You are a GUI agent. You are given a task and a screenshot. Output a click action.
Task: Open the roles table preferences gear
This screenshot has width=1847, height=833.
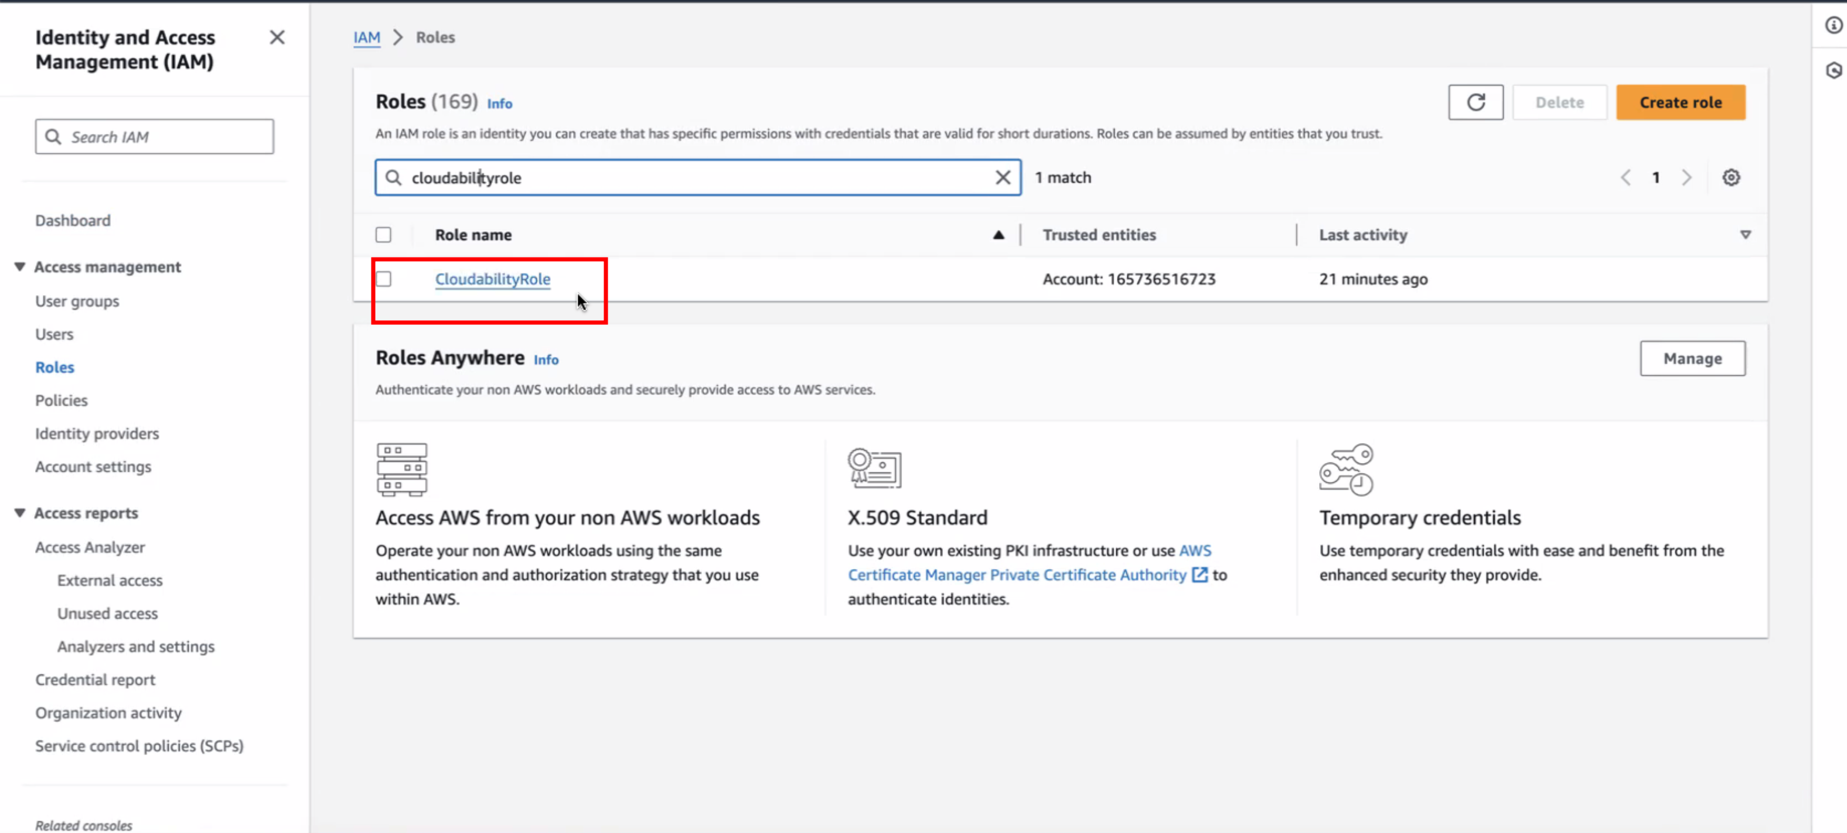1731,177
